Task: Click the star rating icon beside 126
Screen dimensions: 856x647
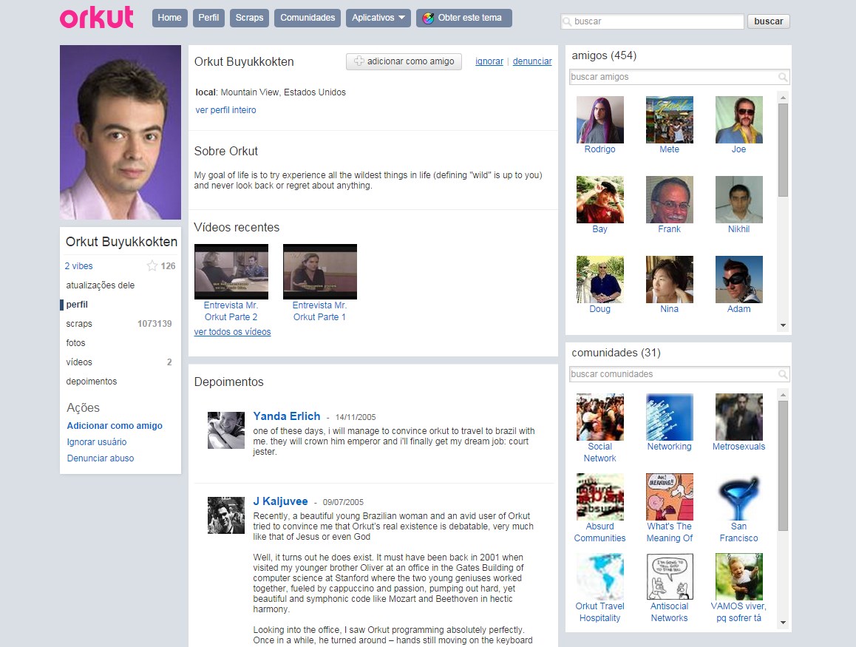Action: (x=152, y=266)
